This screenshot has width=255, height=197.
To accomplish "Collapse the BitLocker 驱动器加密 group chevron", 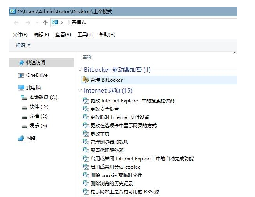I will coord(80,70).
